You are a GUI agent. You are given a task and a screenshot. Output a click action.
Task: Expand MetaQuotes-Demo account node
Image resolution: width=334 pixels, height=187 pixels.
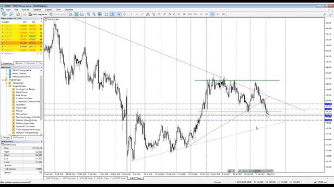tap(7, 76)
